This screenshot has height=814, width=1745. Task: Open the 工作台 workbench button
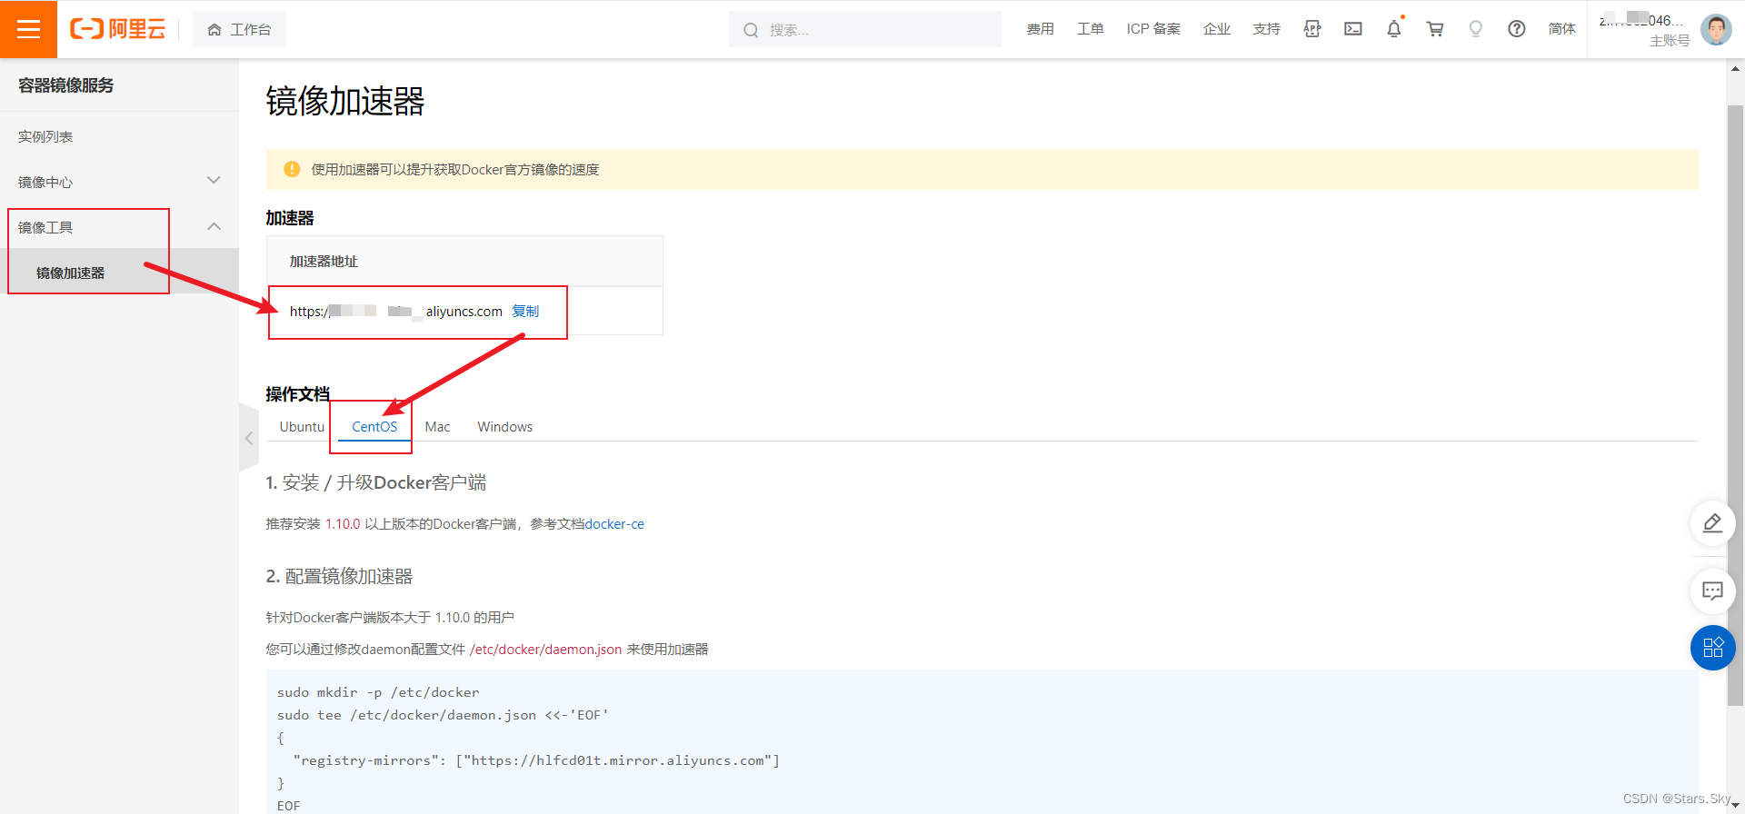click(239, 29)
